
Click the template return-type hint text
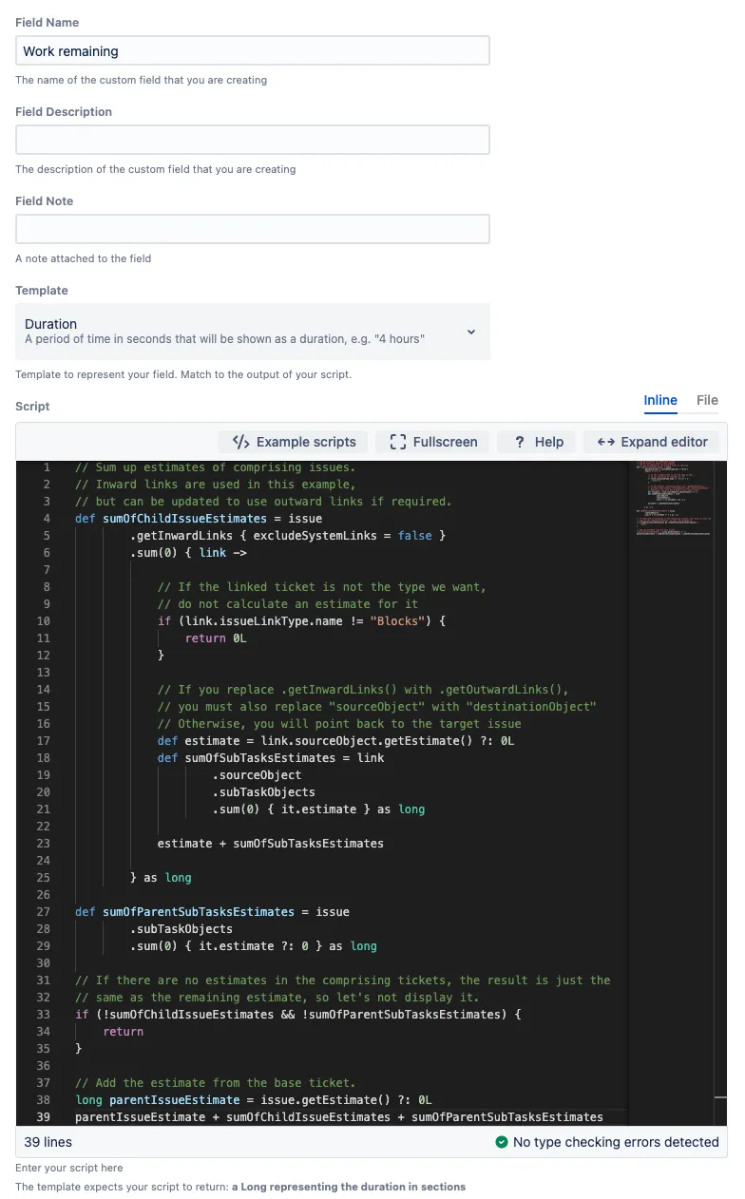[x=240, y=1187]
